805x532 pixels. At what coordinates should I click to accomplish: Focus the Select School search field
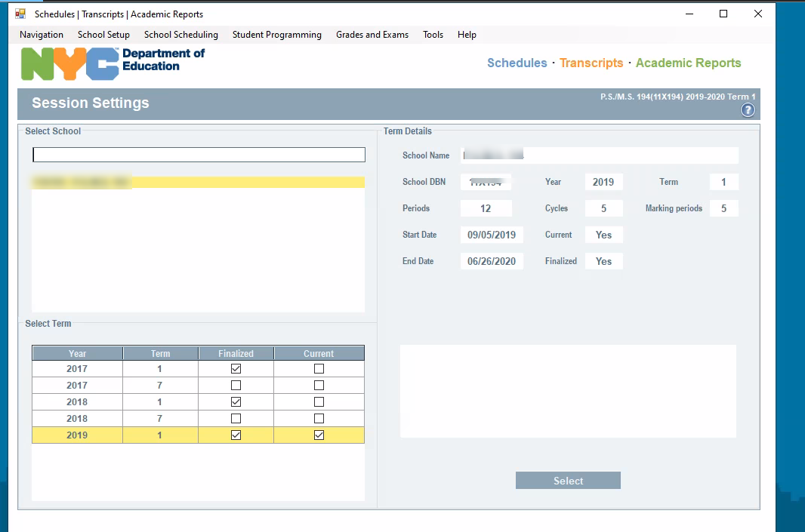click(199, 155)
